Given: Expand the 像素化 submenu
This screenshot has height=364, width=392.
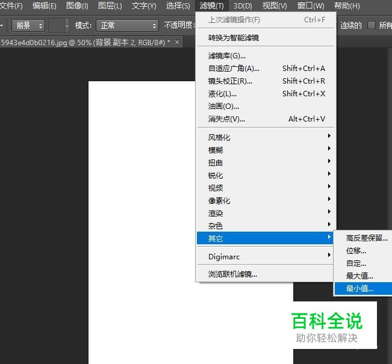Looking at the screenshot, I should pyautogui.click(x=266, y=200).
